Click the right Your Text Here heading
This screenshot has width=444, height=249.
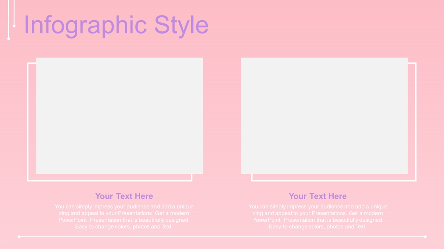pos(318,196)
